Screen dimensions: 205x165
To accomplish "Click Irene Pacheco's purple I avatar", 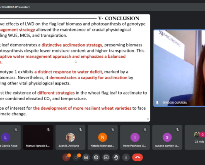I will tap(135, 137).
